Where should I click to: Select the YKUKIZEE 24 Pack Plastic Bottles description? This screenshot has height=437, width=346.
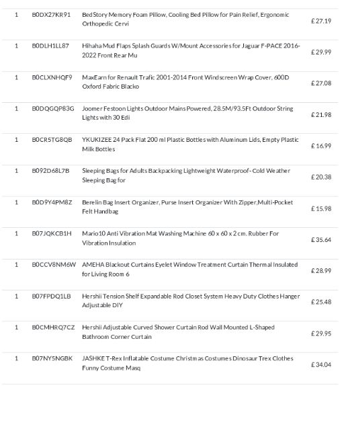click(190, 144)
